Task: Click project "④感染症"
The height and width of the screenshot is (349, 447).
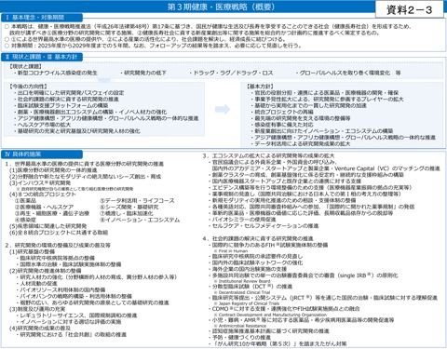Action: click(x=25, y=220)
